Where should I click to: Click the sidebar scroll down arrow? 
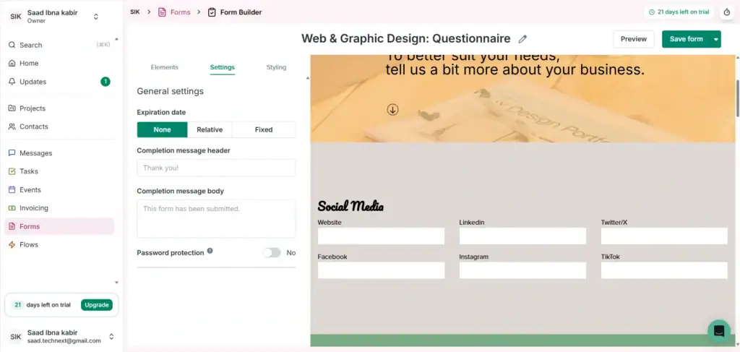(116, 282)
